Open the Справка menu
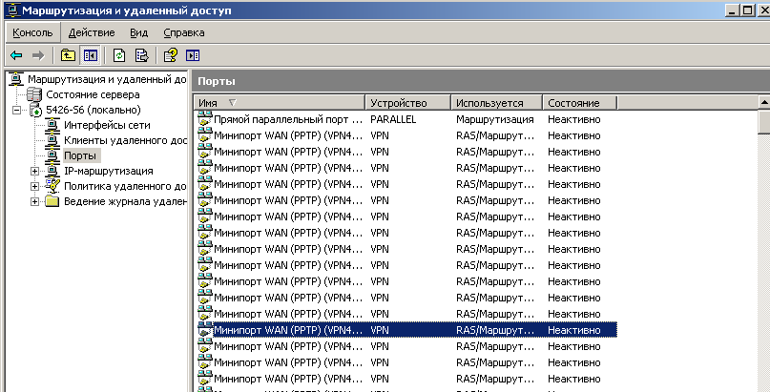This screenshot has height=392, width=770. [x=183, y=32]
